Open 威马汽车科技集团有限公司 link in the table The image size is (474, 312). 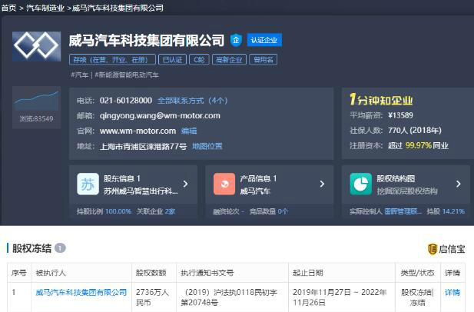tap(81, 292)
